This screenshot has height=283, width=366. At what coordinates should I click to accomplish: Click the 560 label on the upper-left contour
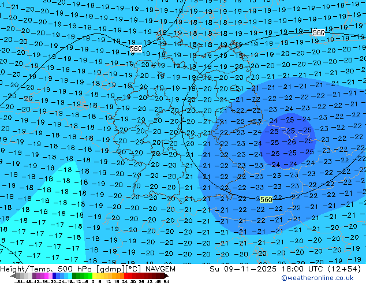point(136,49)
